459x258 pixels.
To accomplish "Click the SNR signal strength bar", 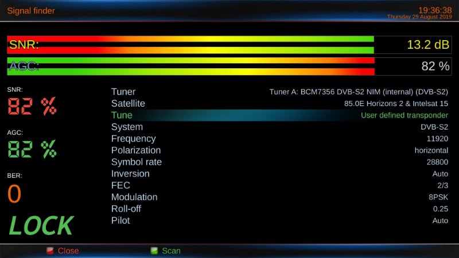I will (190, 45).
